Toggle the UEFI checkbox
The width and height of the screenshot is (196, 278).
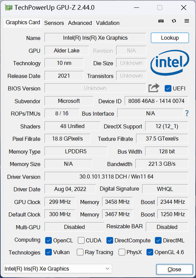pyautogui.click(x=168, y=88)
